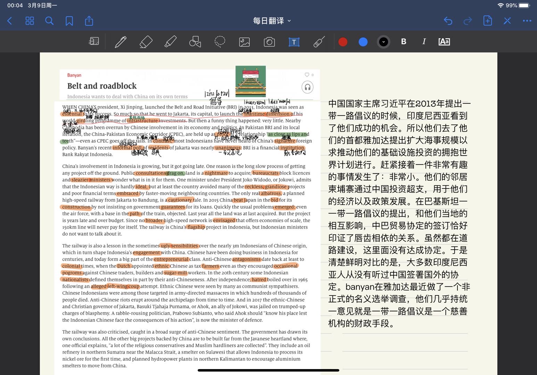Add a new page
Viewport: 537px width, 375px height.
[488, 20]
